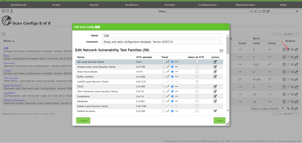
Task: Edit the Amazon Linux Local Security Checks family
Action: (x=215, y=67)
